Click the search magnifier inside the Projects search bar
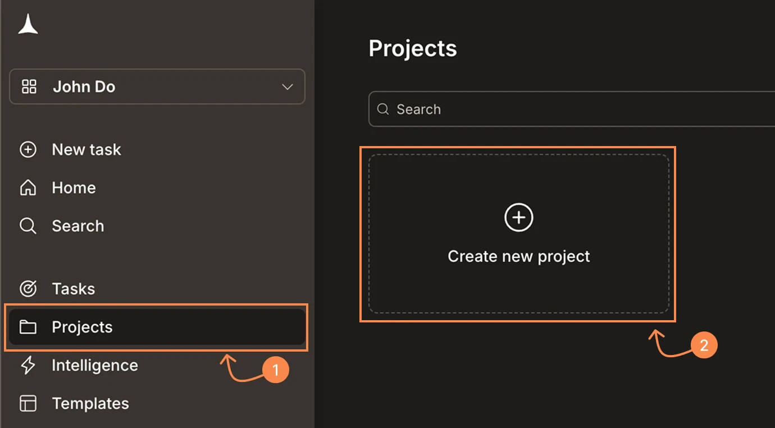Image resolution: width=775 pixels, height=428 pixels. click(x=382, y=109)
